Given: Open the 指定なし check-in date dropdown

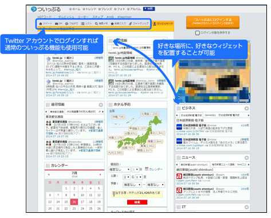Looking at the screenshot, I should [120, 169].
